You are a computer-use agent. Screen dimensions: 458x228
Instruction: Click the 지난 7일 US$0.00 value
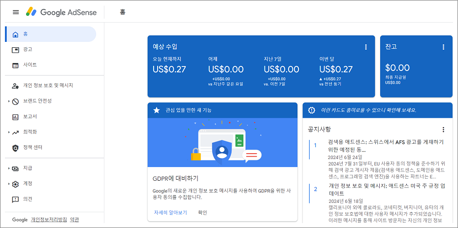point(282,69)
